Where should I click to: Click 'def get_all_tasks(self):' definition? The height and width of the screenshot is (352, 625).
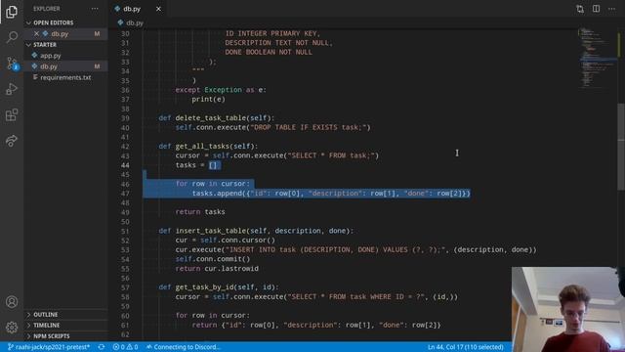tap(208, 146)
